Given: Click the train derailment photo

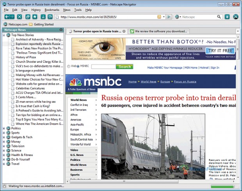Looking at the screenshot, I should coord(153,147).
